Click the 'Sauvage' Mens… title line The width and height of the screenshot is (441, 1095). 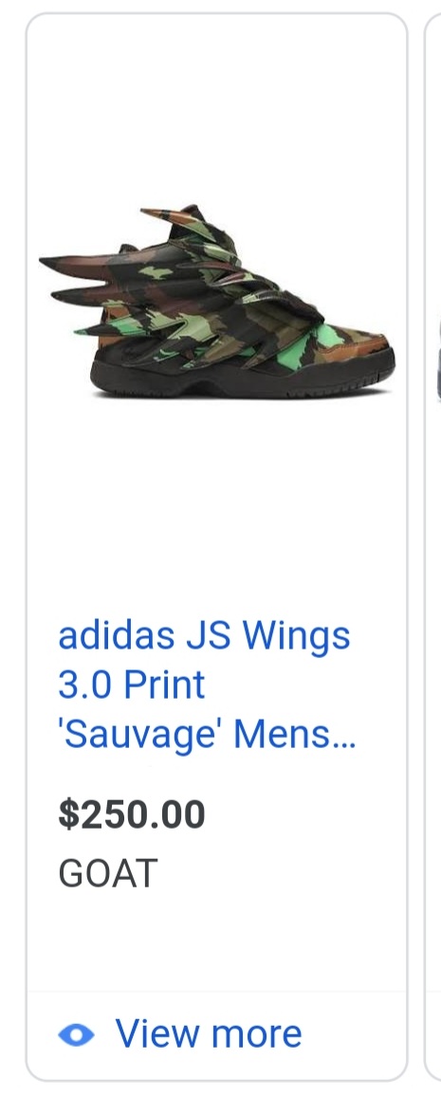pos(207,734)
